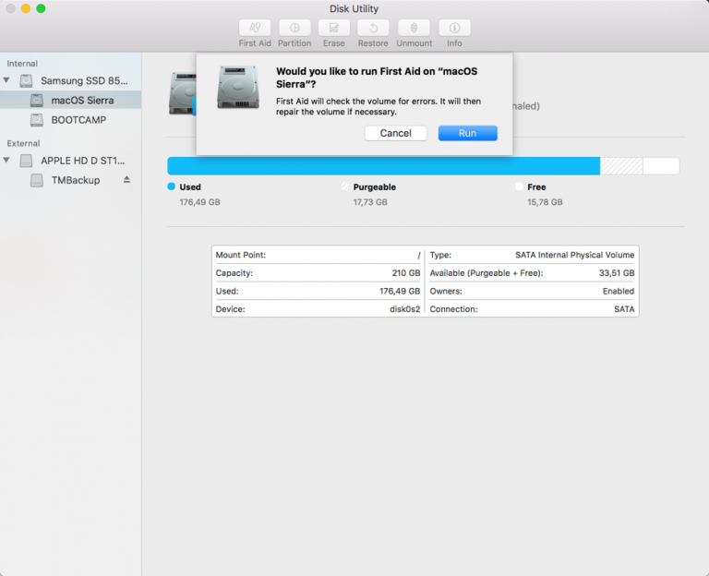Image resolution: width=709 pixels, height=576 pixels.
Task: Click the 17,73 GB purgeable value
Action: pos(370,202)
